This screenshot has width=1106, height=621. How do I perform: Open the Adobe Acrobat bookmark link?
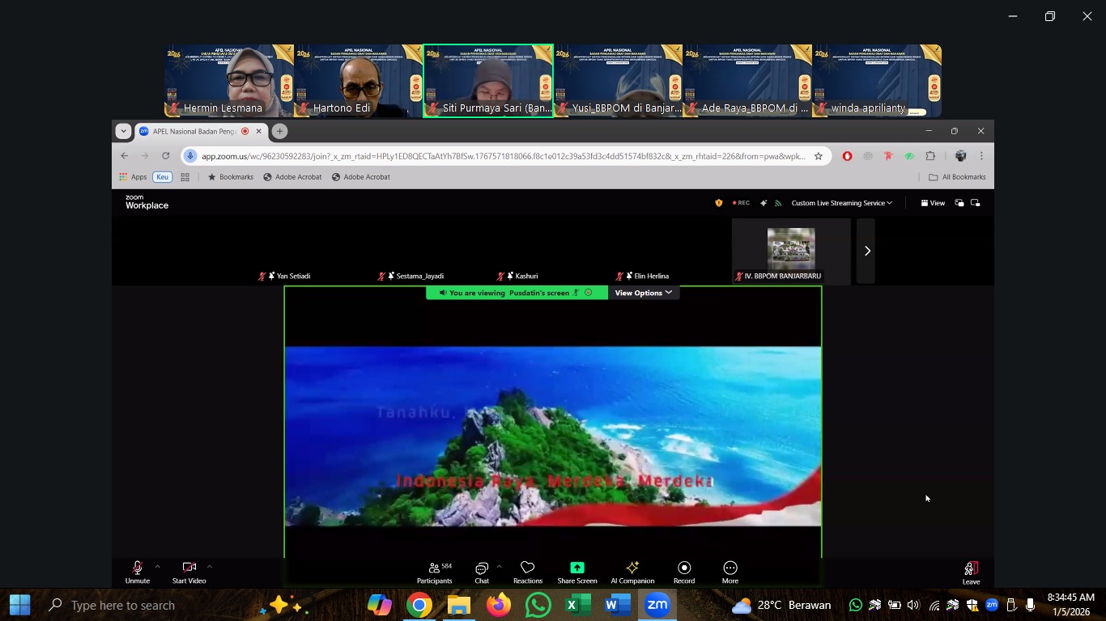(292, 177)
